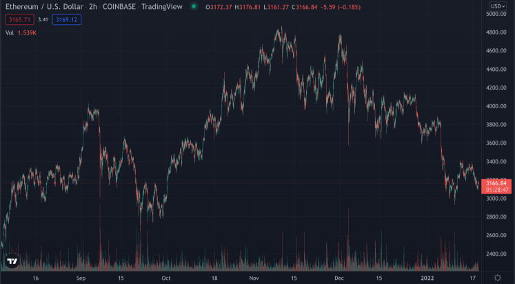Open the USD currency dropdown
The height and width of the screenshot is (284, 515).
click(x=498, y=6)
